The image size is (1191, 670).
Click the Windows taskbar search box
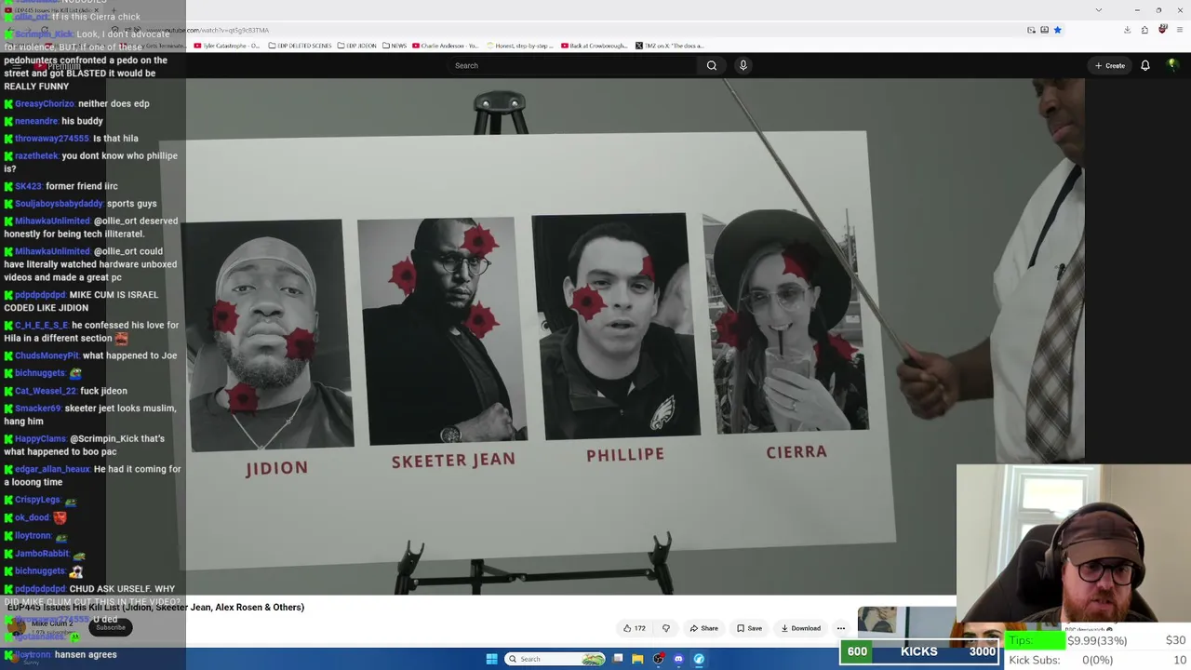(555, 659)
